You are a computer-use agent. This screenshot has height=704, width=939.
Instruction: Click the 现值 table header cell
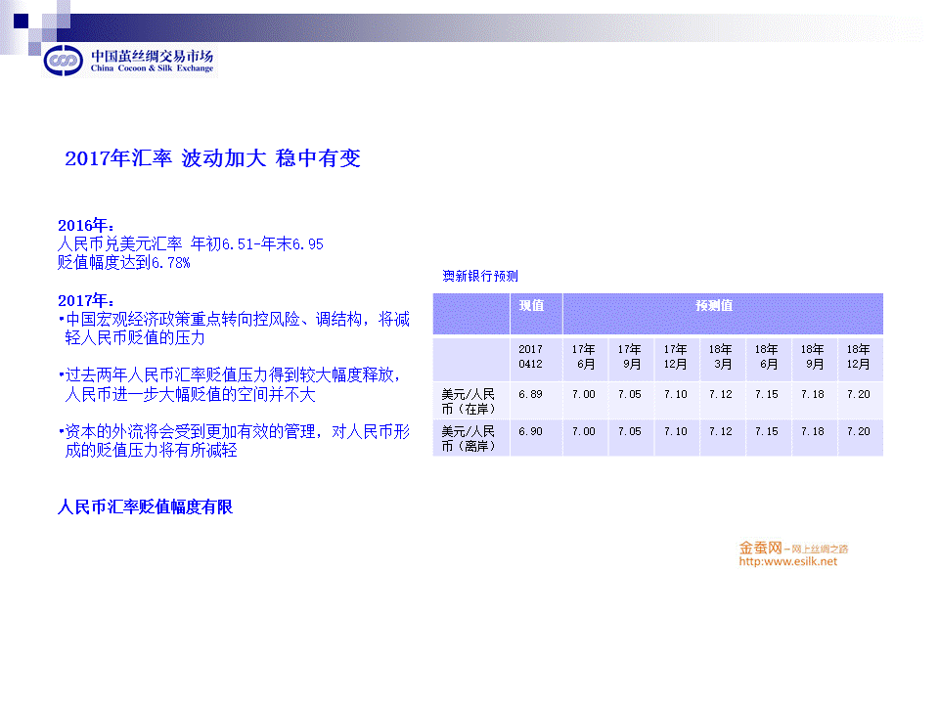coord(531,305)
